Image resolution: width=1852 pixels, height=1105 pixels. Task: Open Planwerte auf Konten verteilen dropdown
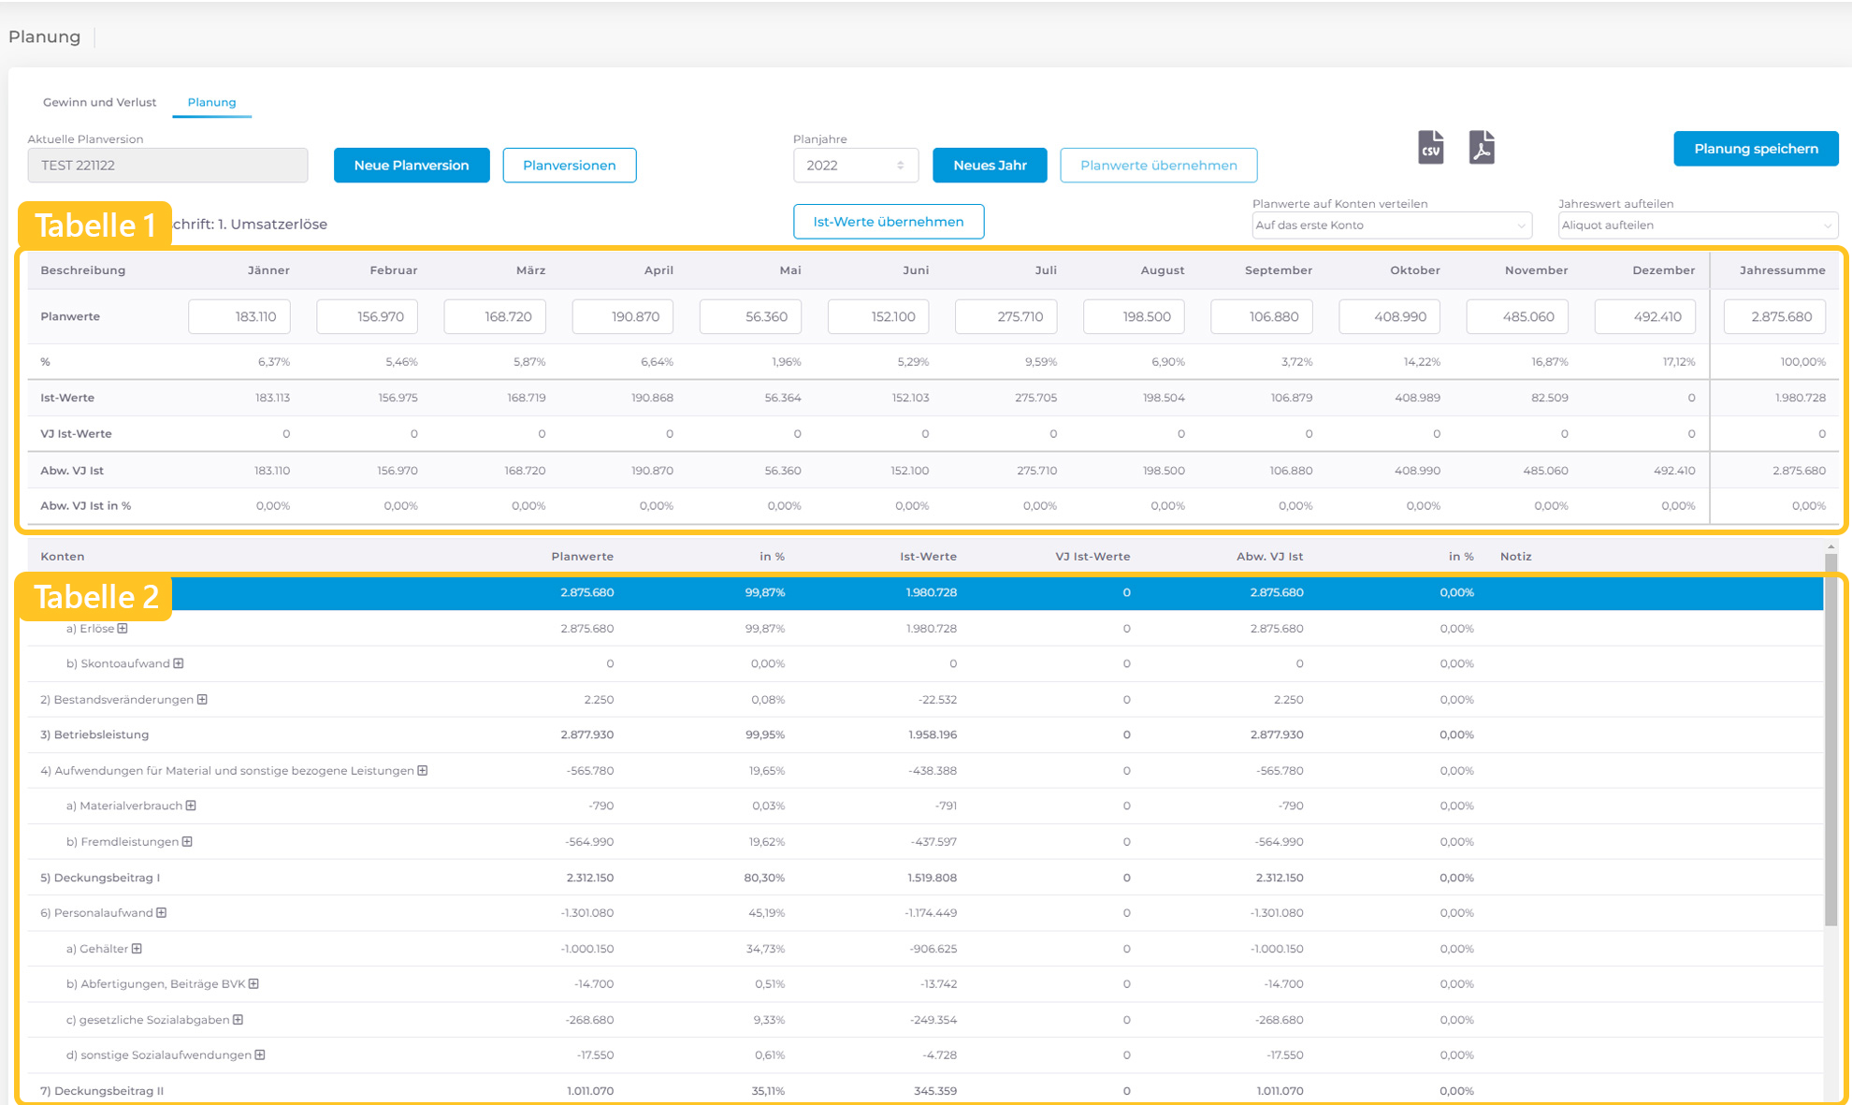(x=1391, y=225)
